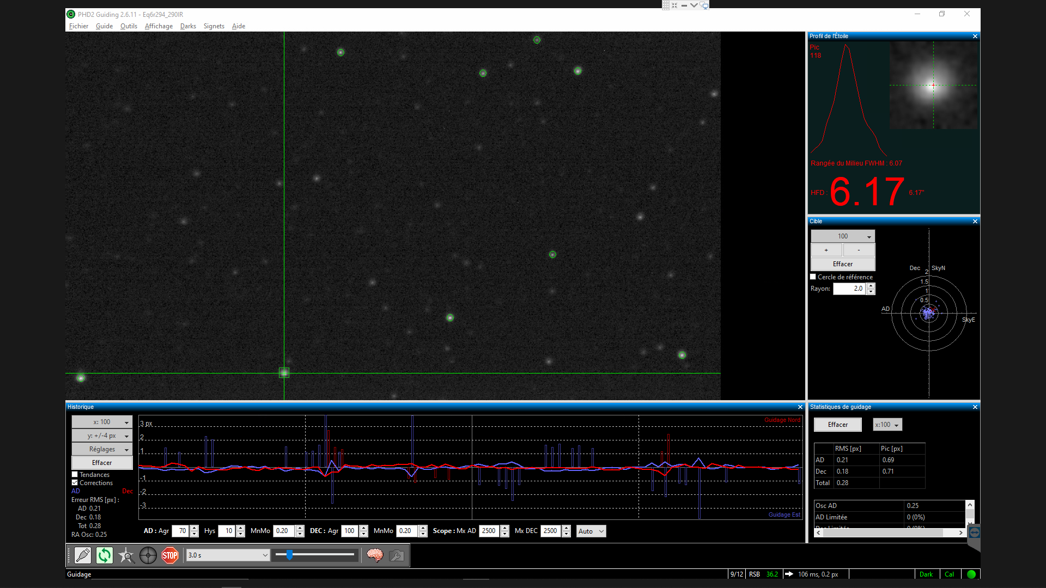
Task: Click the Hys input field
Action: [227, 531]
